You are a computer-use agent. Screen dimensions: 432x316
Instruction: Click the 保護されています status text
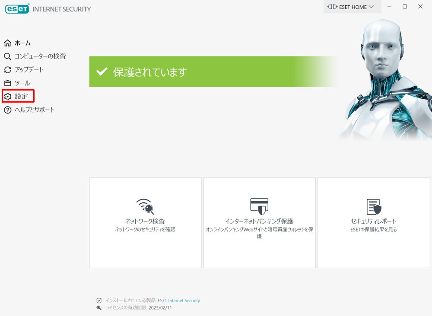pyautogui.click(x=150, y=72)
